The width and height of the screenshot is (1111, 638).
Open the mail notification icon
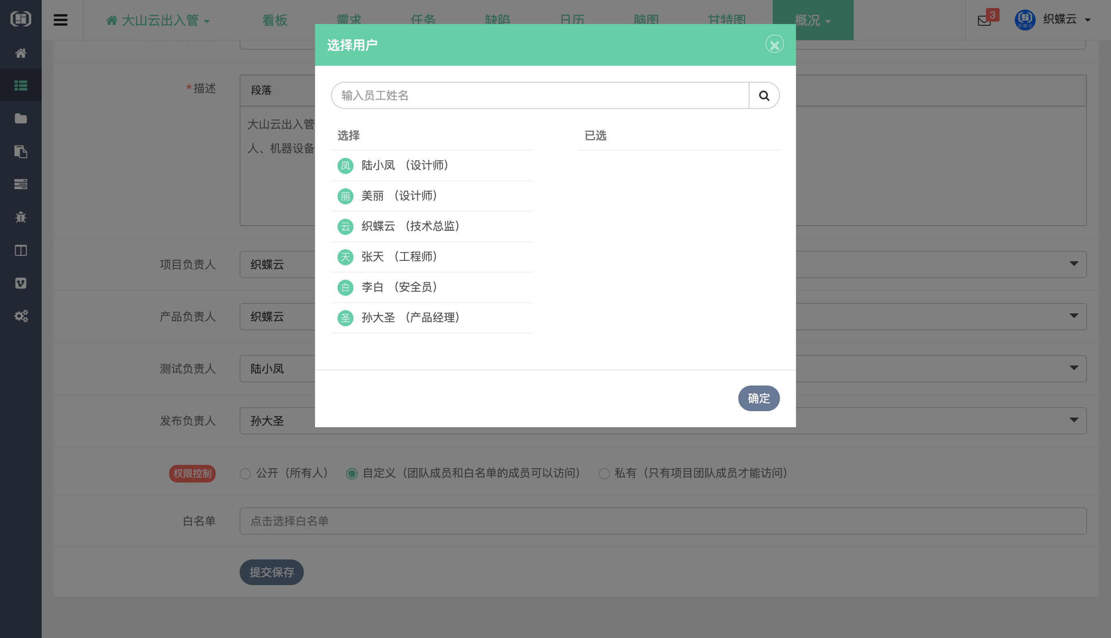click(x=984, y=20)
